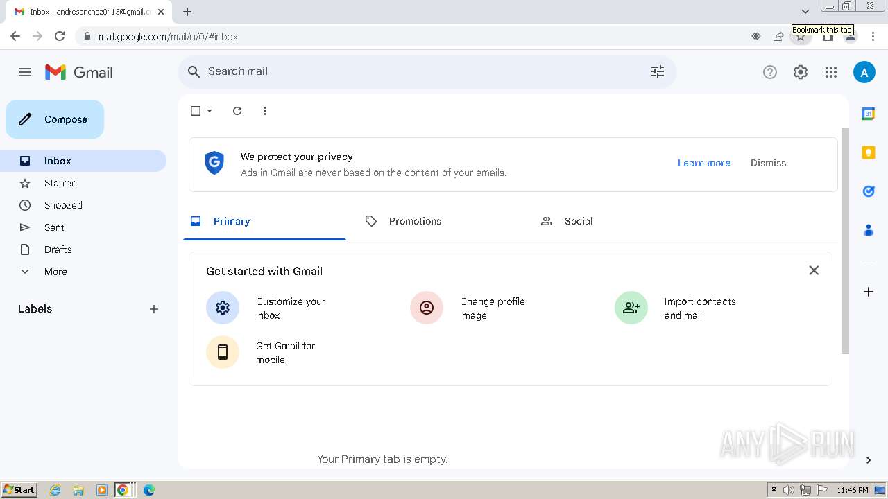Expand the More sidebar section

[x=83, y=272]
